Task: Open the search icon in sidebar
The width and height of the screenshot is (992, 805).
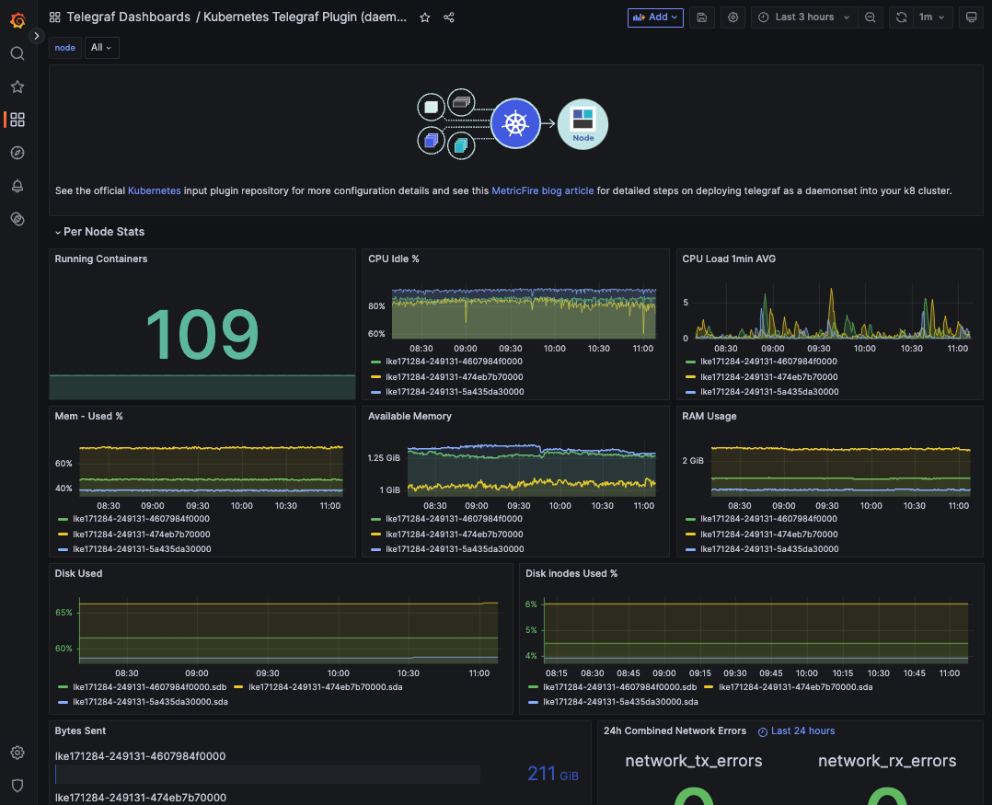Action: [x=17, y=53]
